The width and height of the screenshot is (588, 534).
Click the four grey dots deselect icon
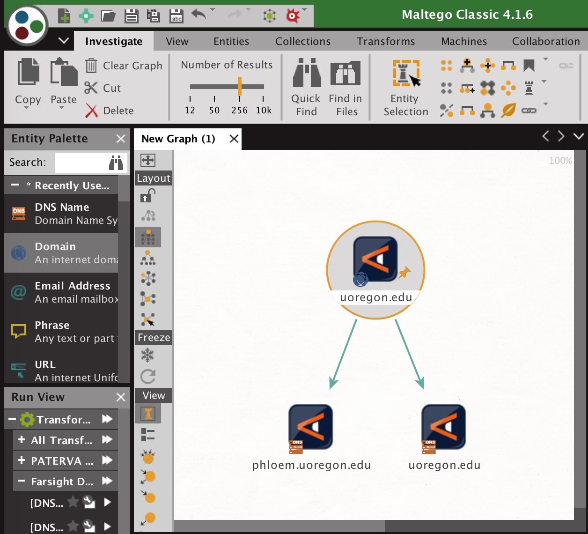447,88
